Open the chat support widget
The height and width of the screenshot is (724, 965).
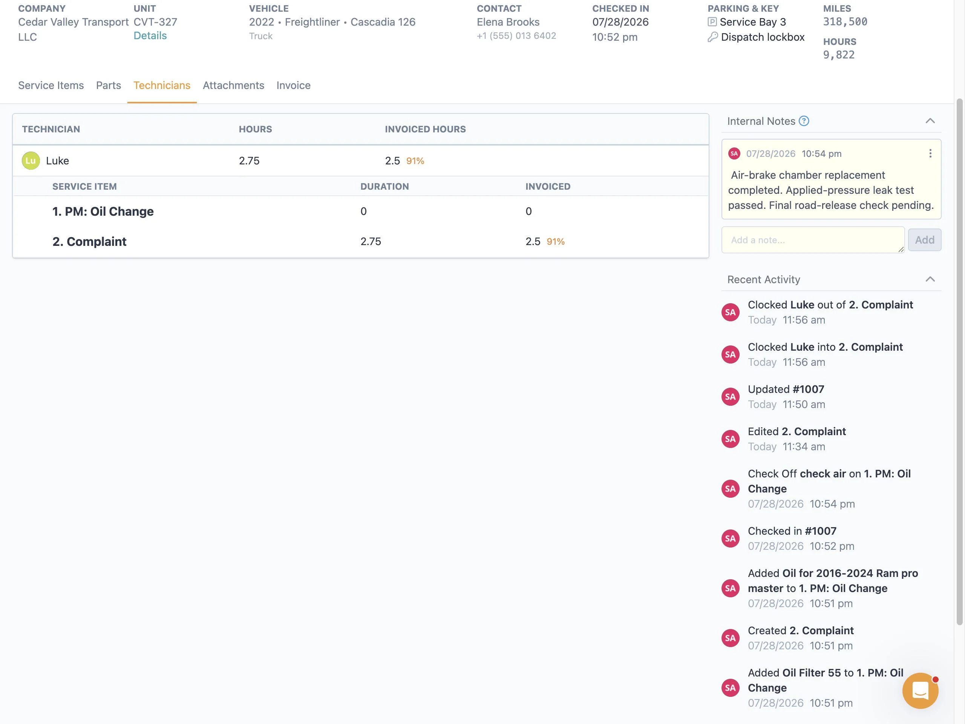920,690
